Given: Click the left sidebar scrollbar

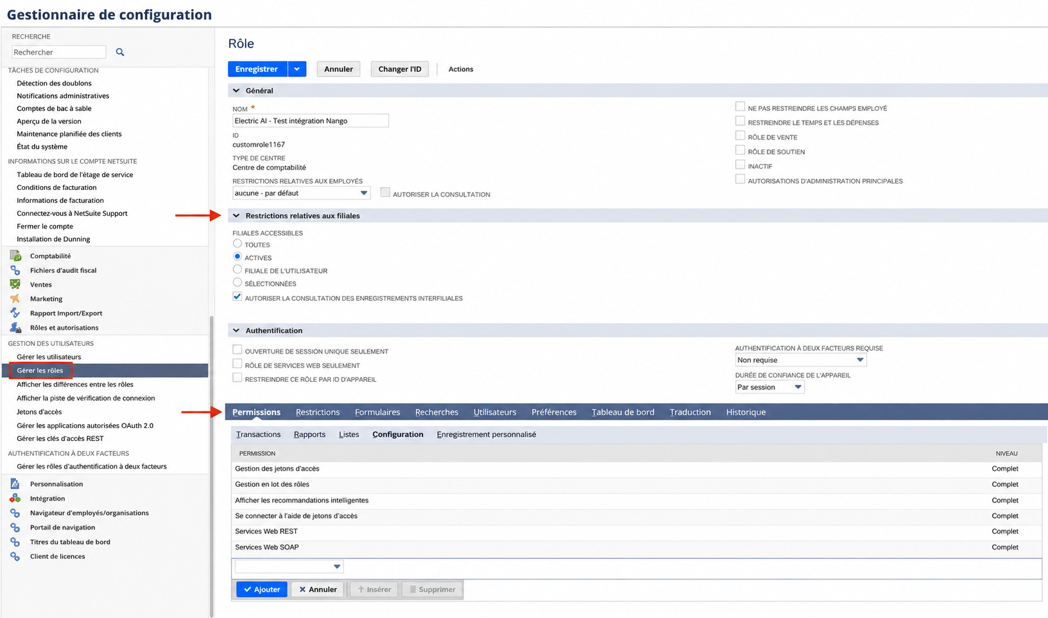Looking at the screenshot, I should point(211,467).
